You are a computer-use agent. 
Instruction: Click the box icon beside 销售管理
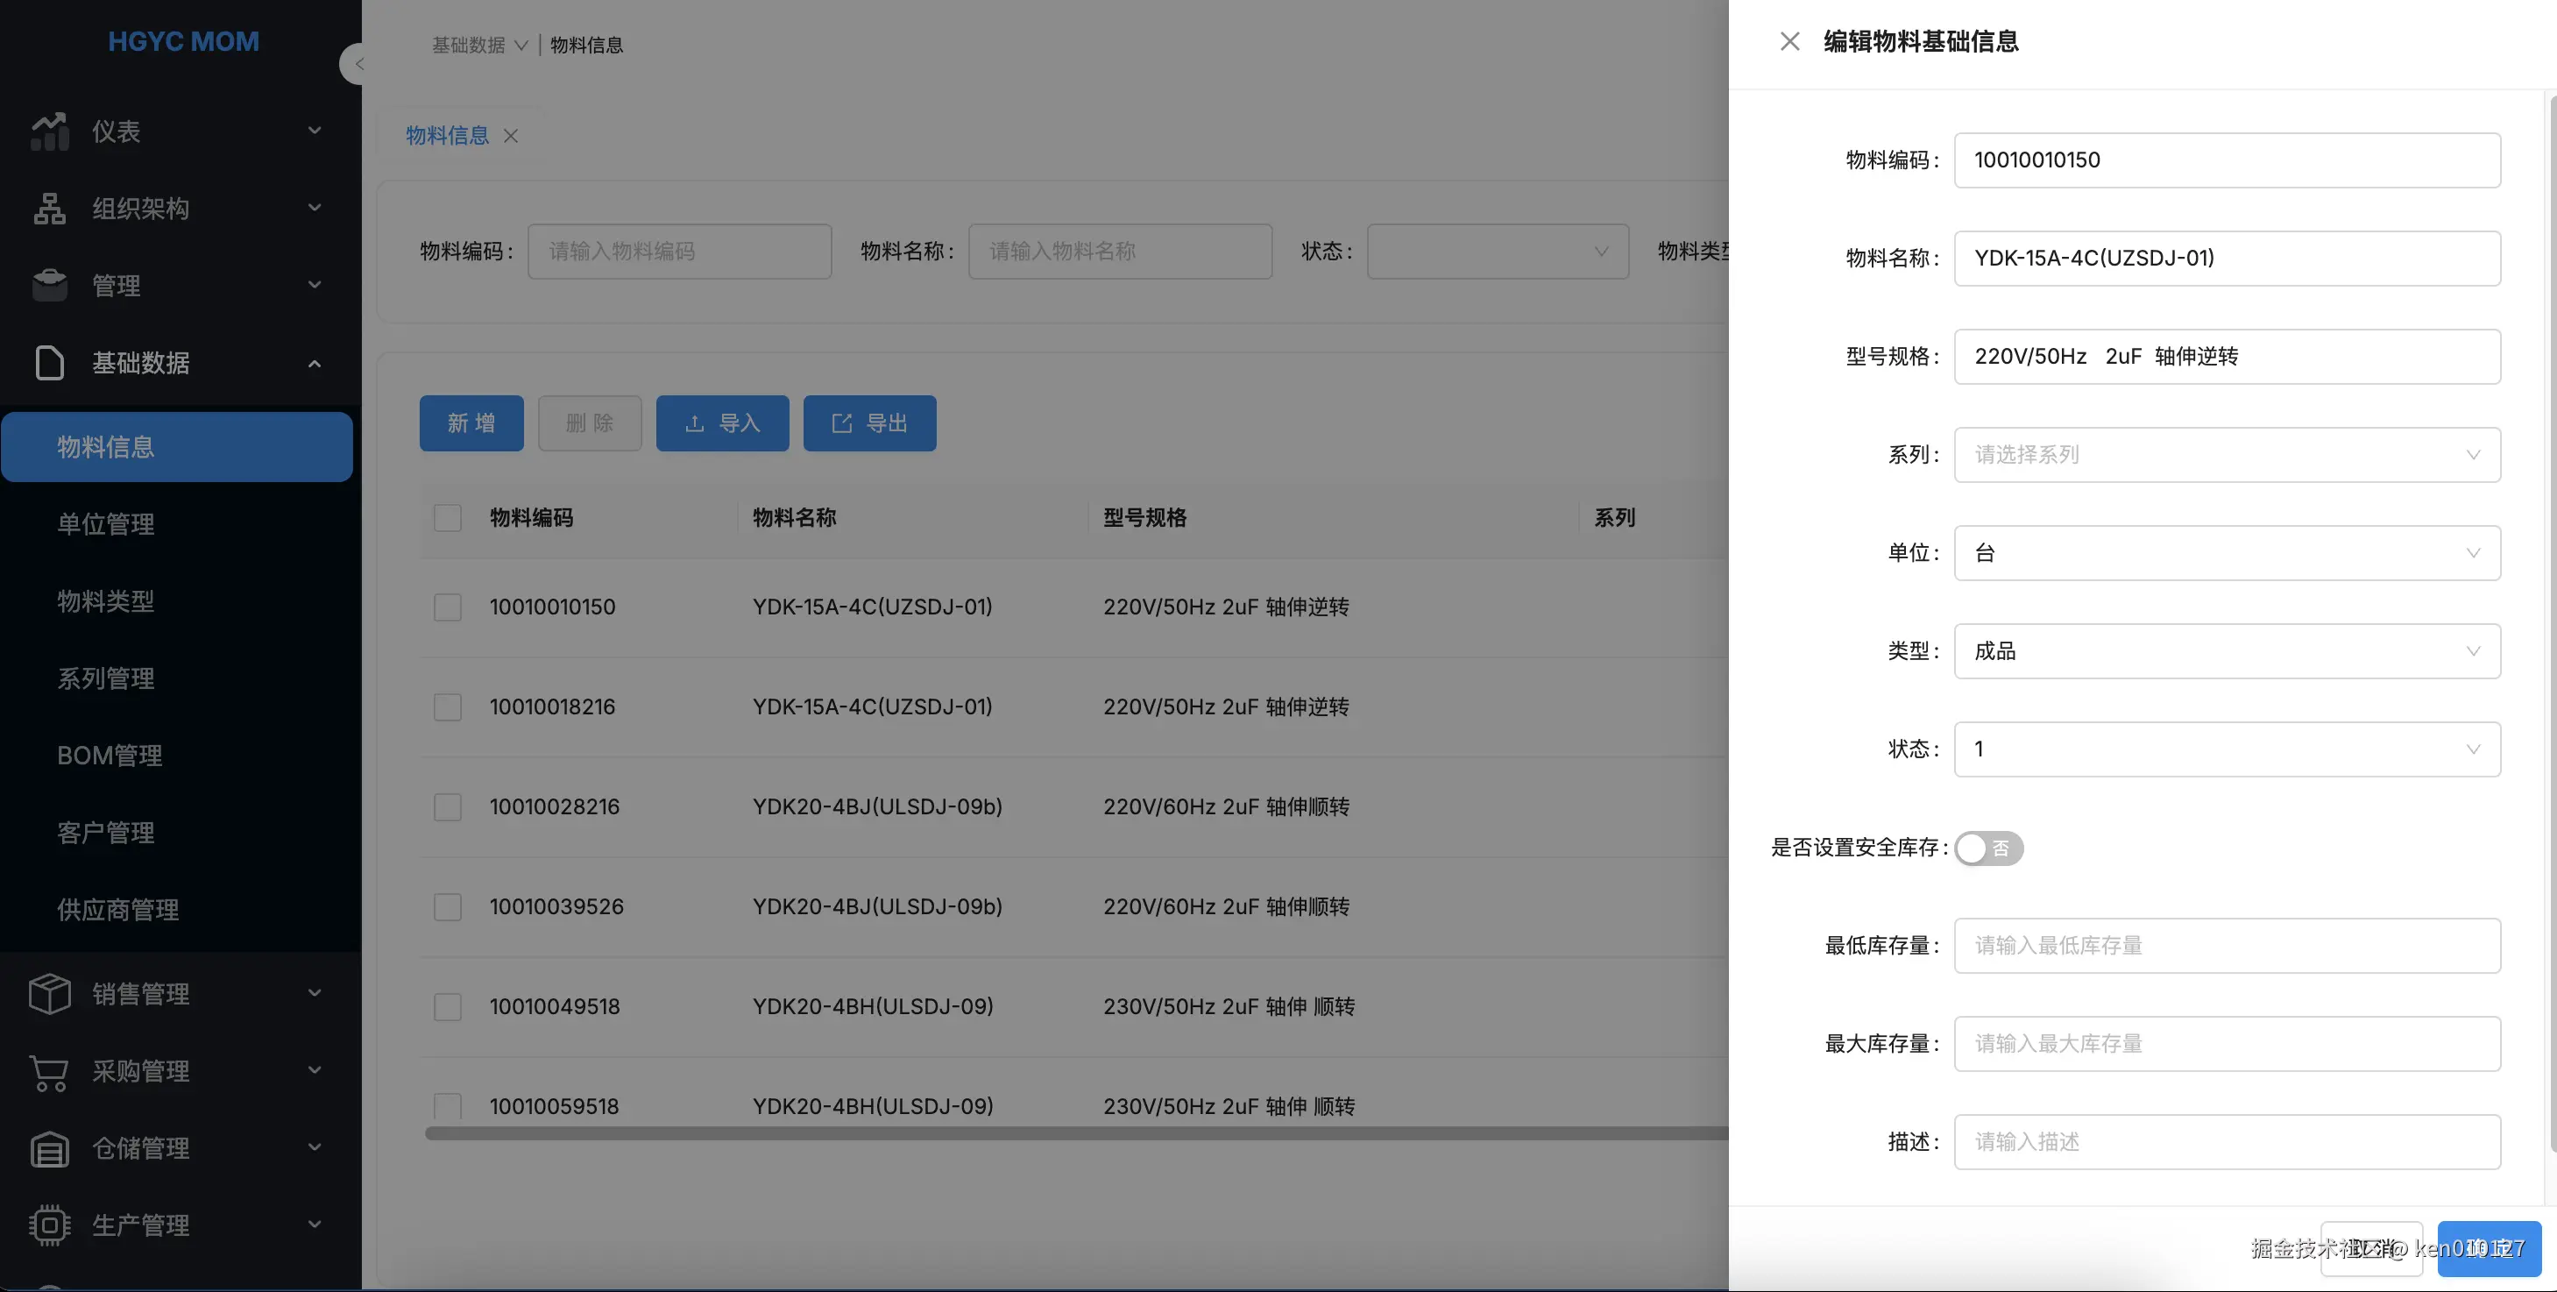49,993
